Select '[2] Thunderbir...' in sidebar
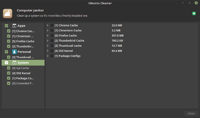The width and height of the screenshot is (200, 118). [23, 46]
